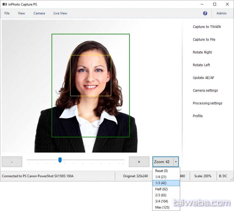Click Capture to TWAIN
Image resolution: width=234 pixels, height=211 pixels.
(207, 27)
